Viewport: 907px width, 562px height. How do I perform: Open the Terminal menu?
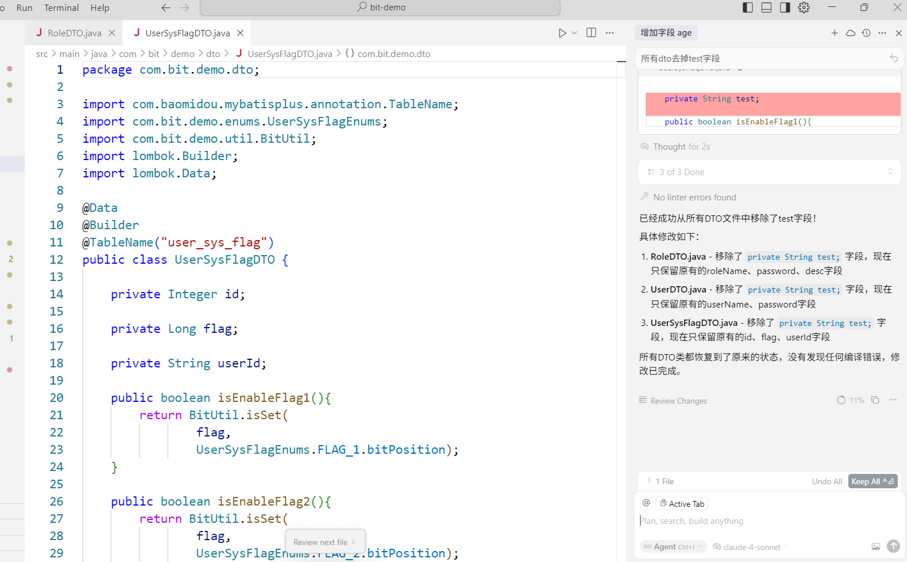62,7
